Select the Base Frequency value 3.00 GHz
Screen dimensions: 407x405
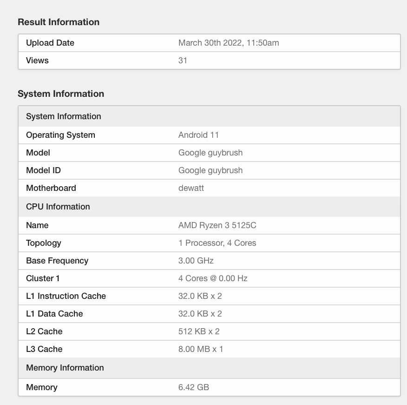point(195,261)
